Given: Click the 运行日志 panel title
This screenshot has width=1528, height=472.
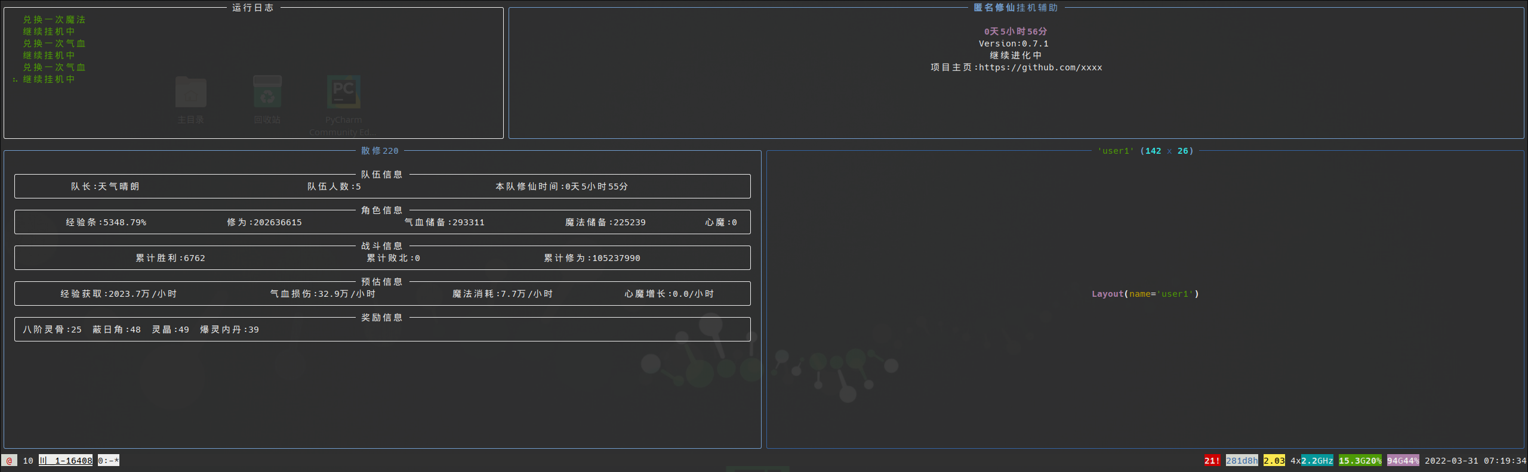Looking at the screenshot, I should 253,8.
